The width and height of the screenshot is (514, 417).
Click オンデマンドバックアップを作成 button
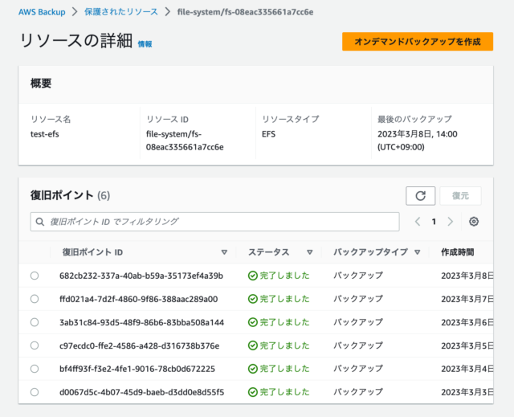click(418, 42)
